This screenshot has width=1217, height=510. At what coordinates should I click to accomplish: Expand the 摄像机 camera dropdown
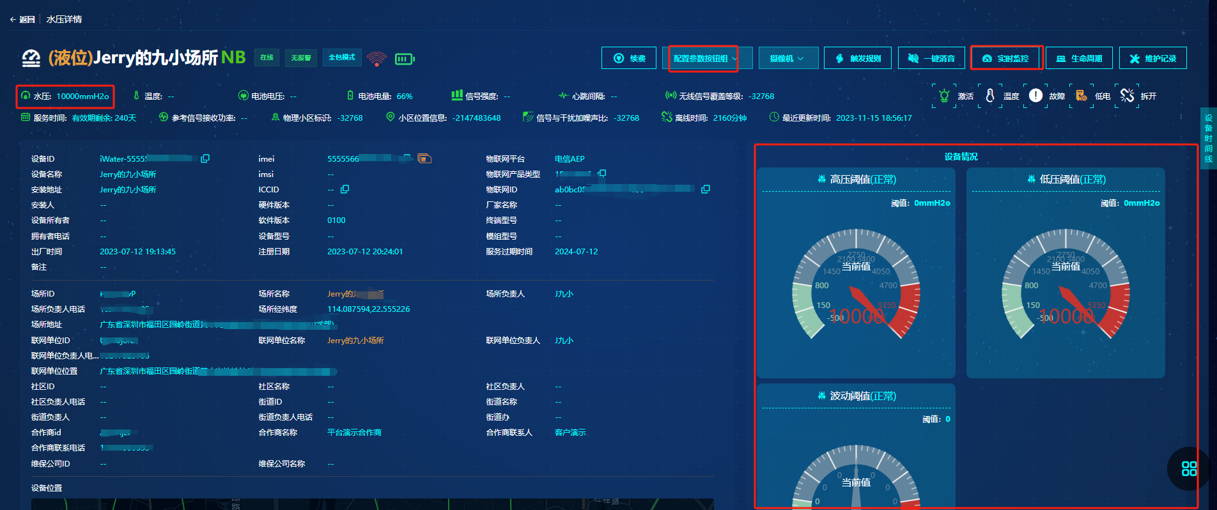pyautogui.click(x=788, y=58)
